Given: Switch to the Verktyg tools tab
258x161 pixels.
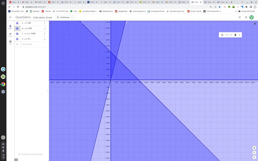Looking at the screenshot, I should (x=10, y=34).
